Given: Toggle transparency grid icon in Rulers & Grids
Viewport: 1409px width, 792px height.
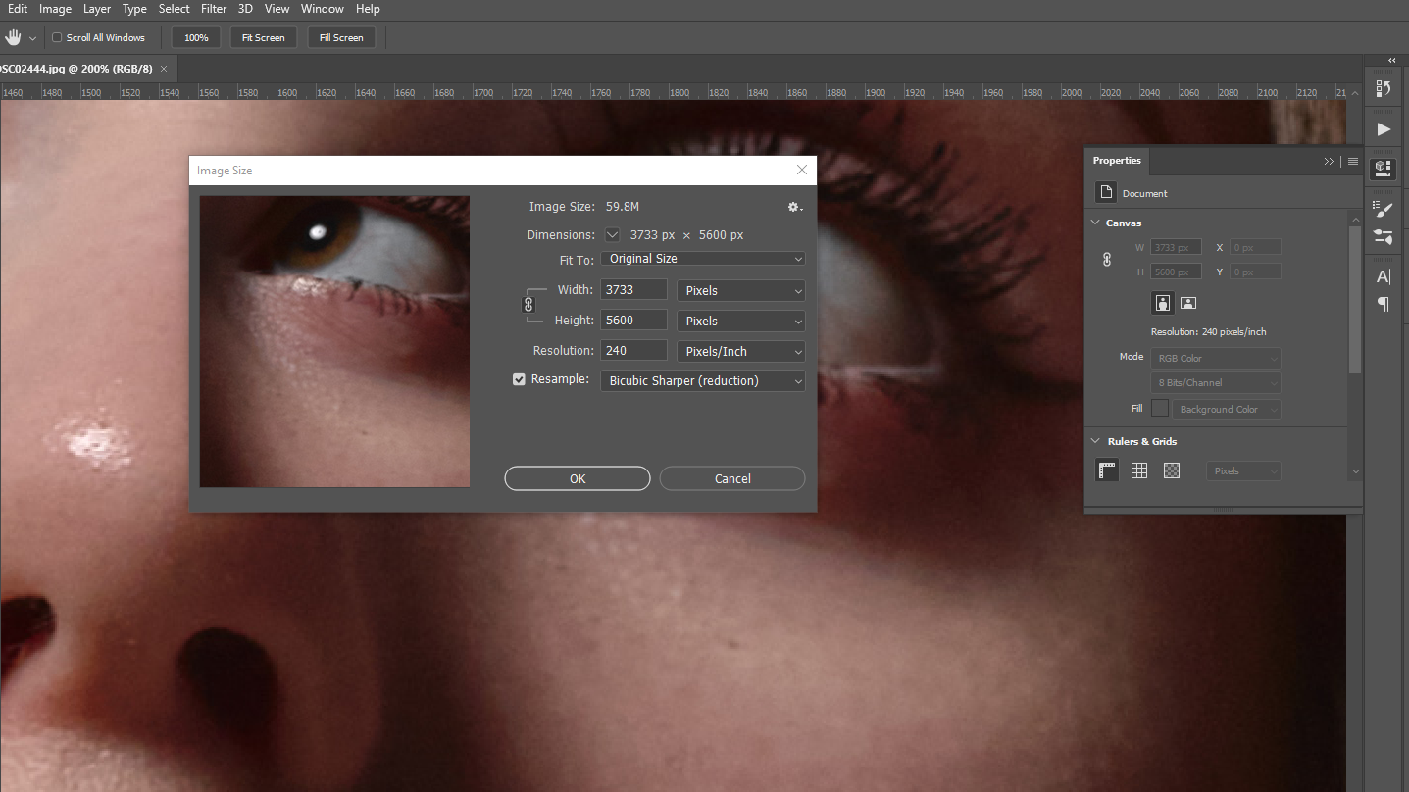Looking at the screenshot, I should [1171, 470].
